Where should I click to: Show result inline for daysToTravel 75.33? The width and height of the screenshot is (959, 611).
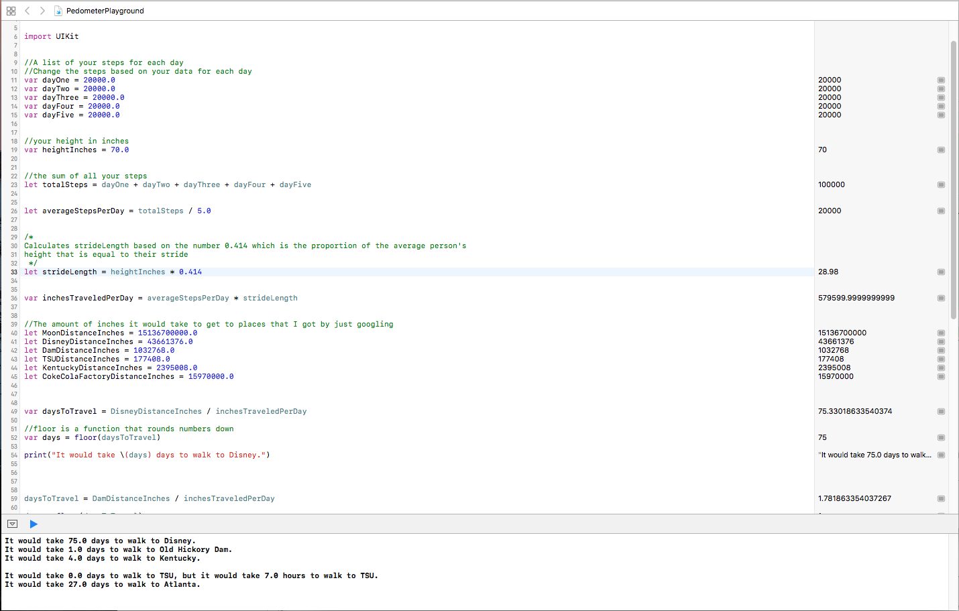click(x=941, y=411)
